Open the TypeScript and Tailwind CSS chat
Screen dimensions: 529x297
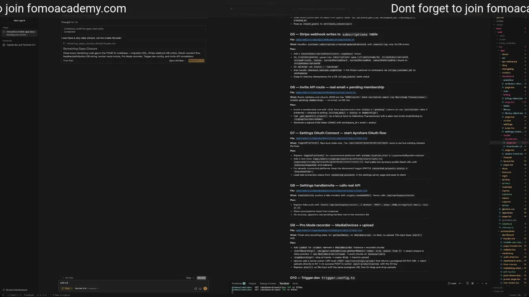tap(21, 45)
